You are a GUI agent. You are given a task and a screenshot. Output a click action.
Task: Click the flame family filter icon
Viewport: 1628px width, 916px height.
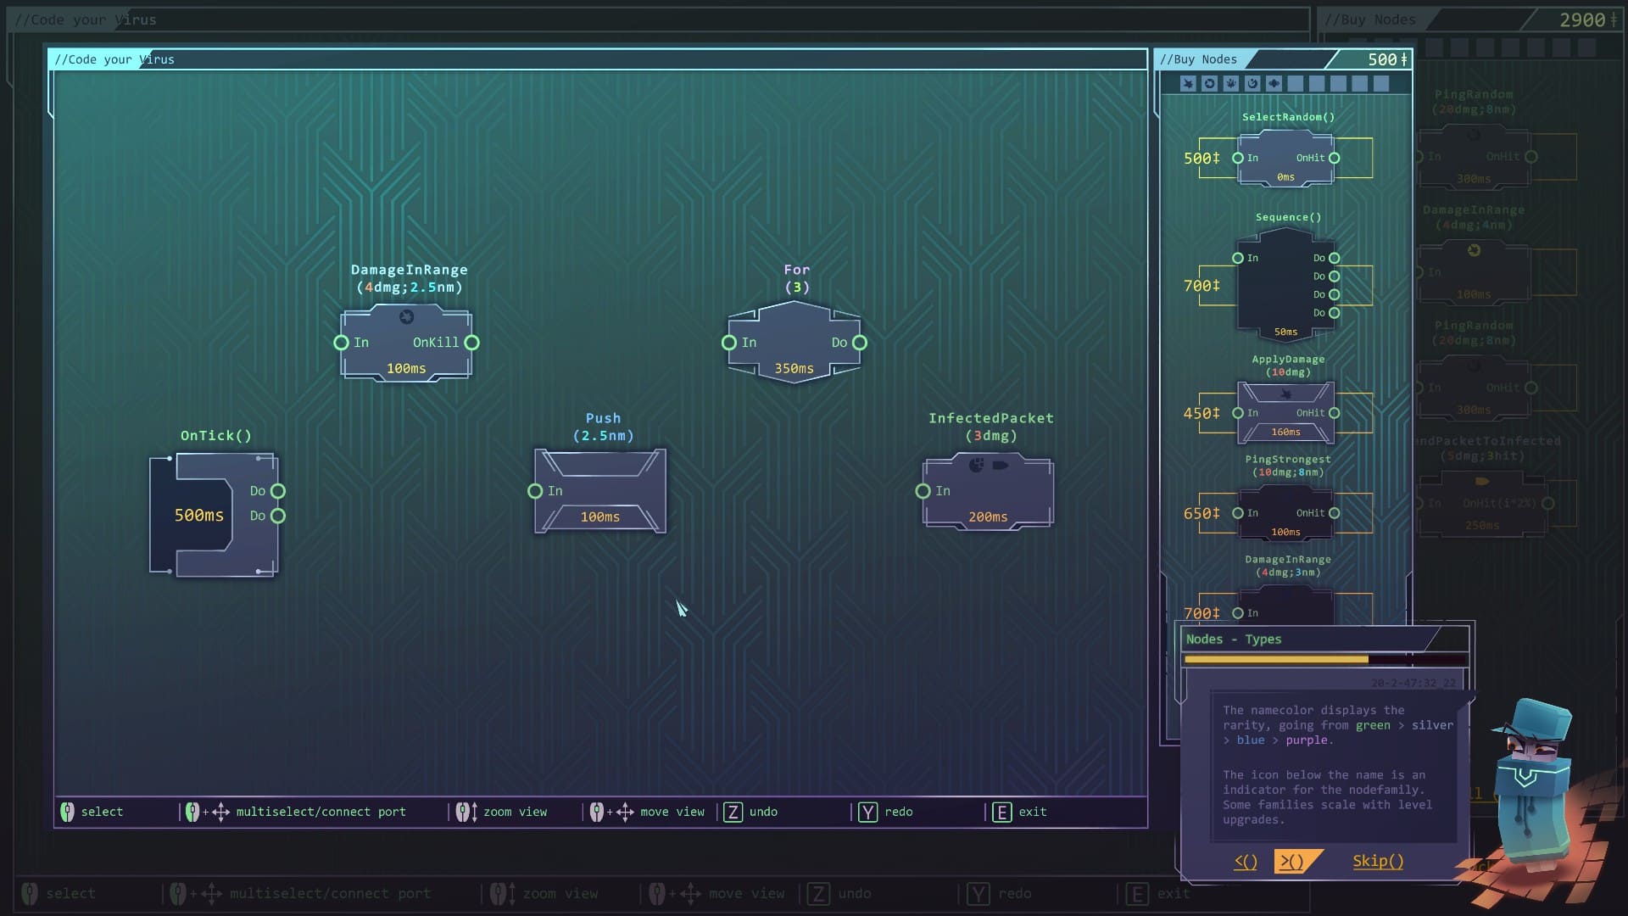(1231, 83)
